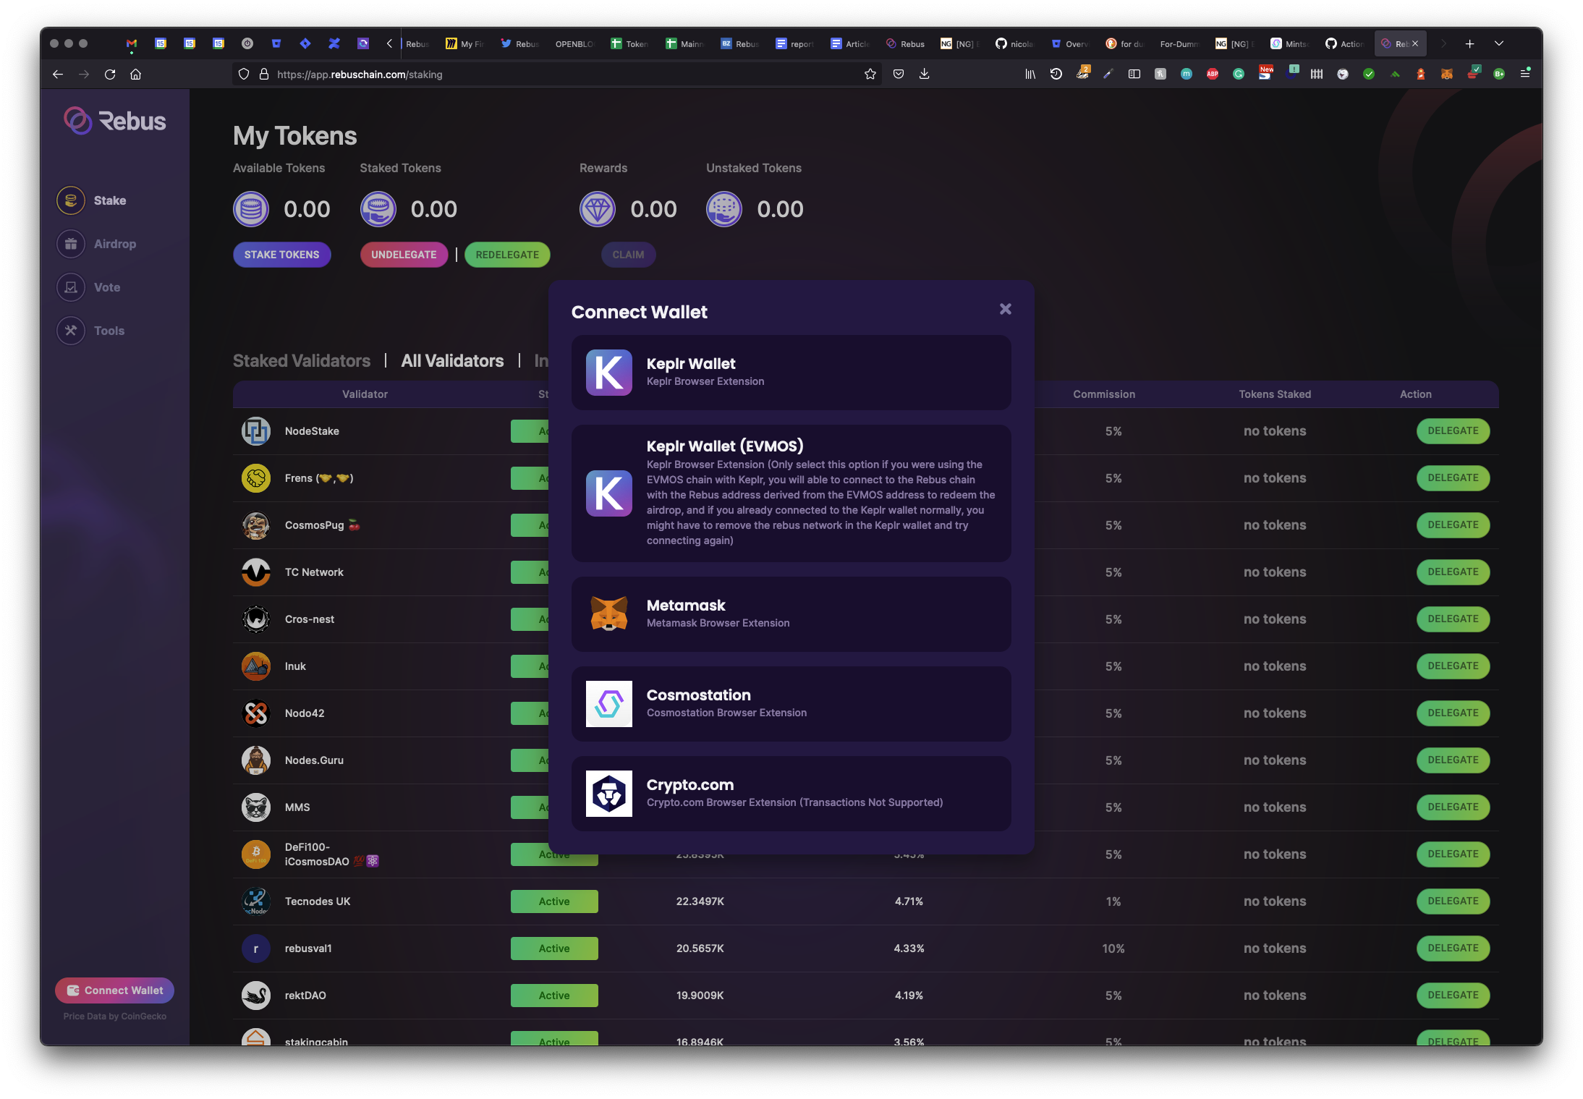Choose Cosmostation wallet option

pyautogui.click(x=791, y=704)
